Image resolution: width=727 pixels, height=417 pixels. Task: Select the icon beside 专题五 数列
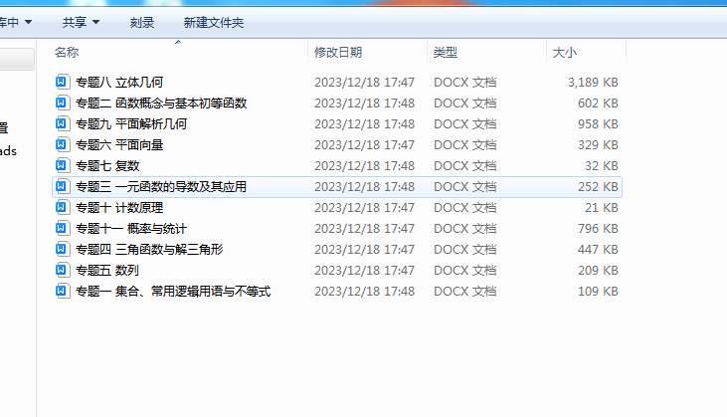(x=62, y=270)
